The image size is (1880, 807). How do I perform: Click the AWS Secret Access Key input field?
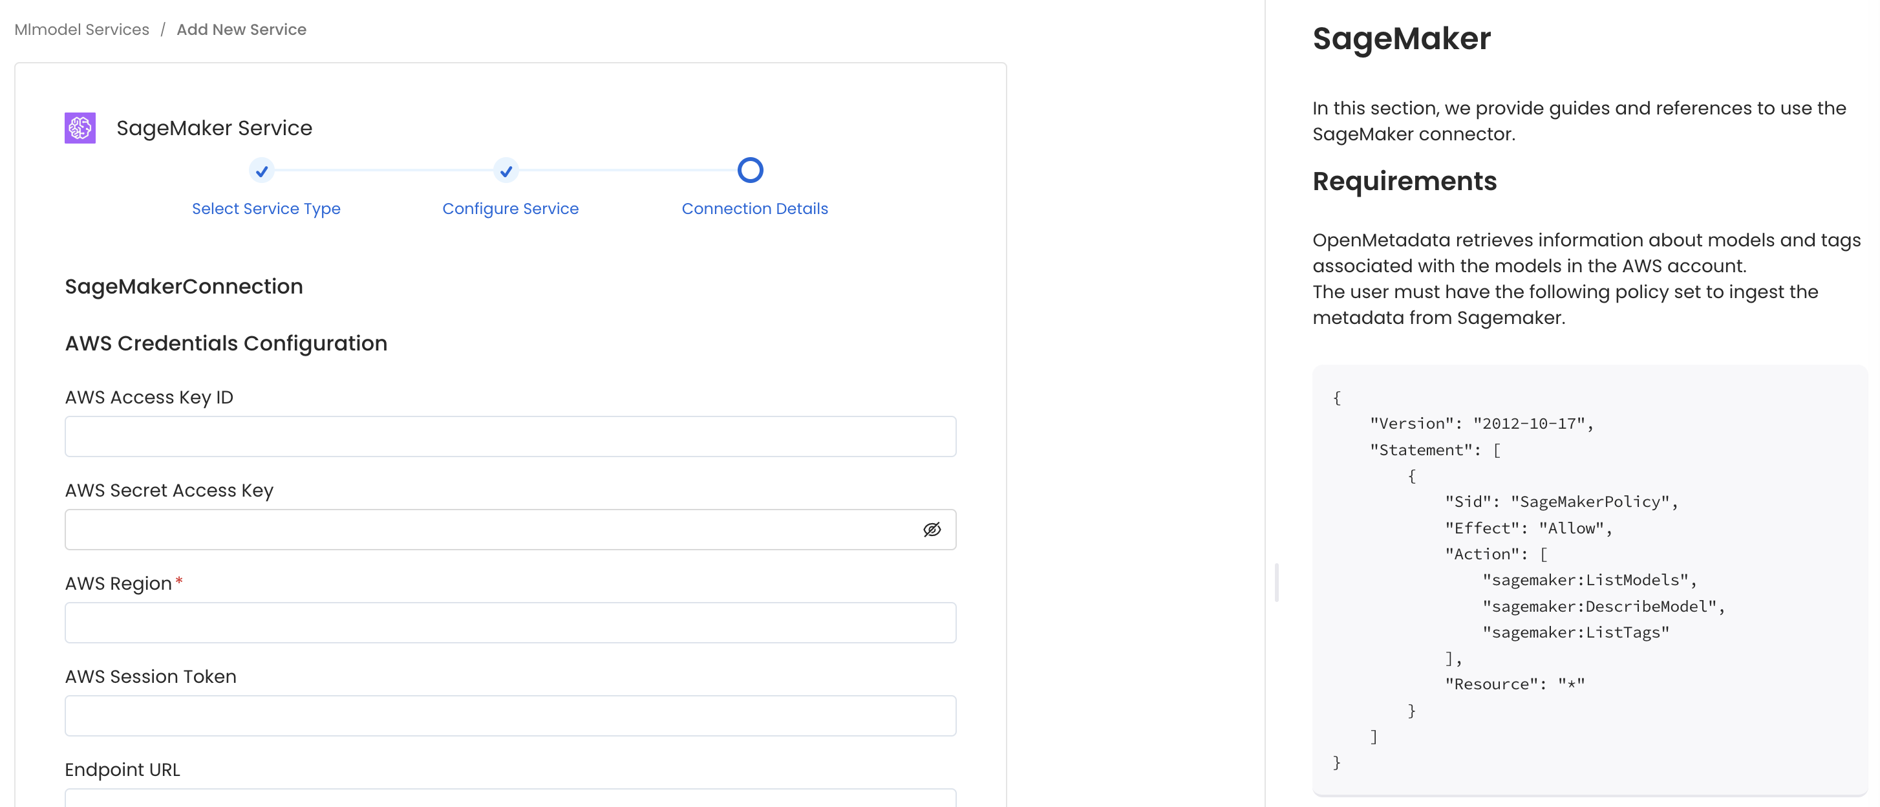482,530
